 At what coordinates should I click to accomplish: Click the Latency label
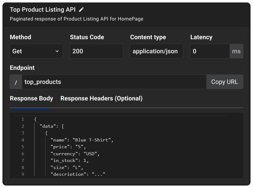click(x=201, y=37)
